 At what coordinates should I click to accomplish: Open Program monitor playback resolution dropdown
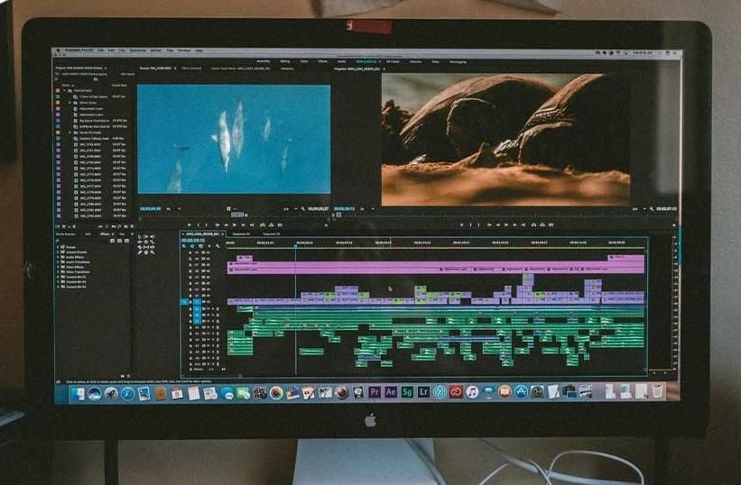click(x=638, y=208)
